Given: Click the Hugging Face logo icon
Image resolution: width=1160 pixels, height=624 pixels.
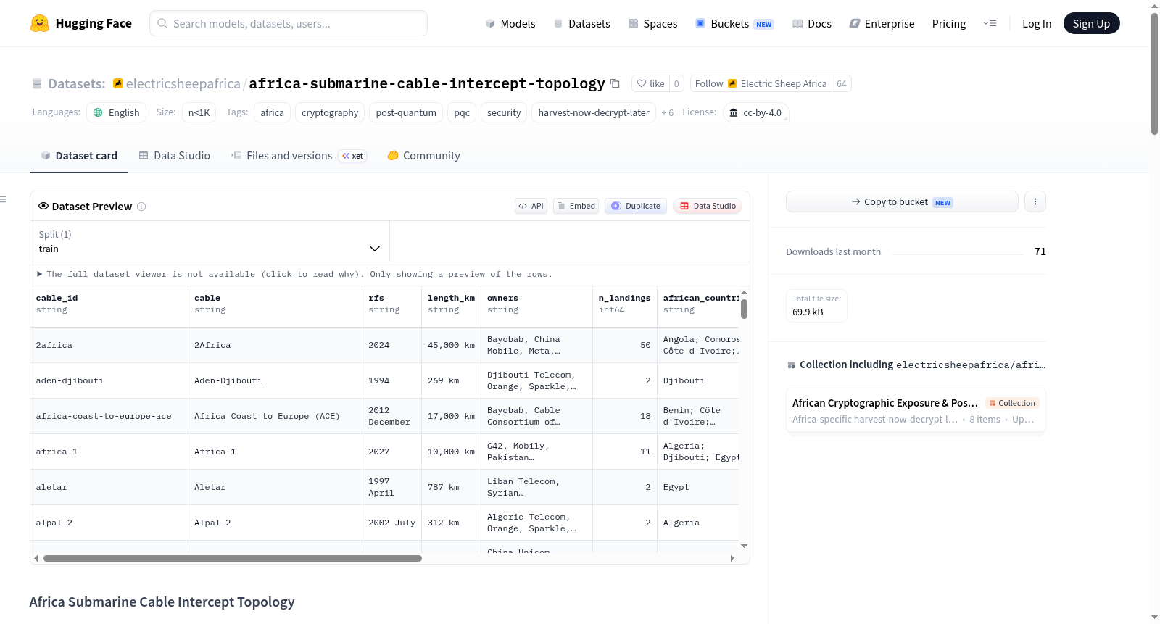Looking at the screenshot, I should point(40,23).
